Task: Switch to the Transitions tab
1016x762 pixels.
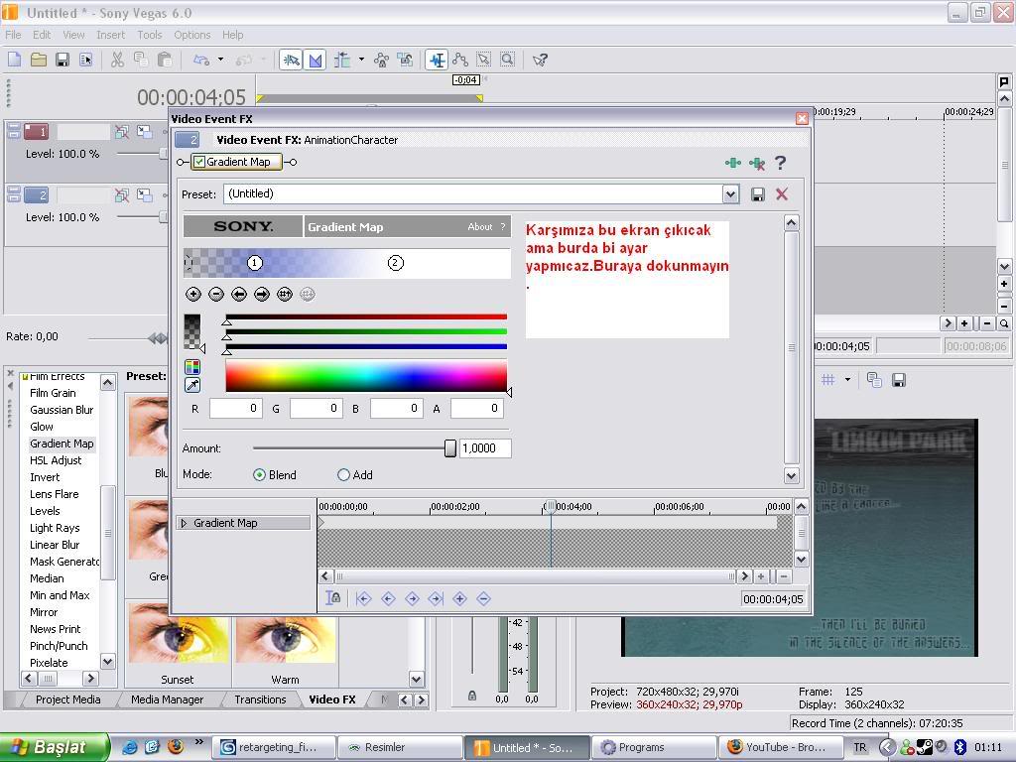Action: pyautogui.click(x=260, y=699)
